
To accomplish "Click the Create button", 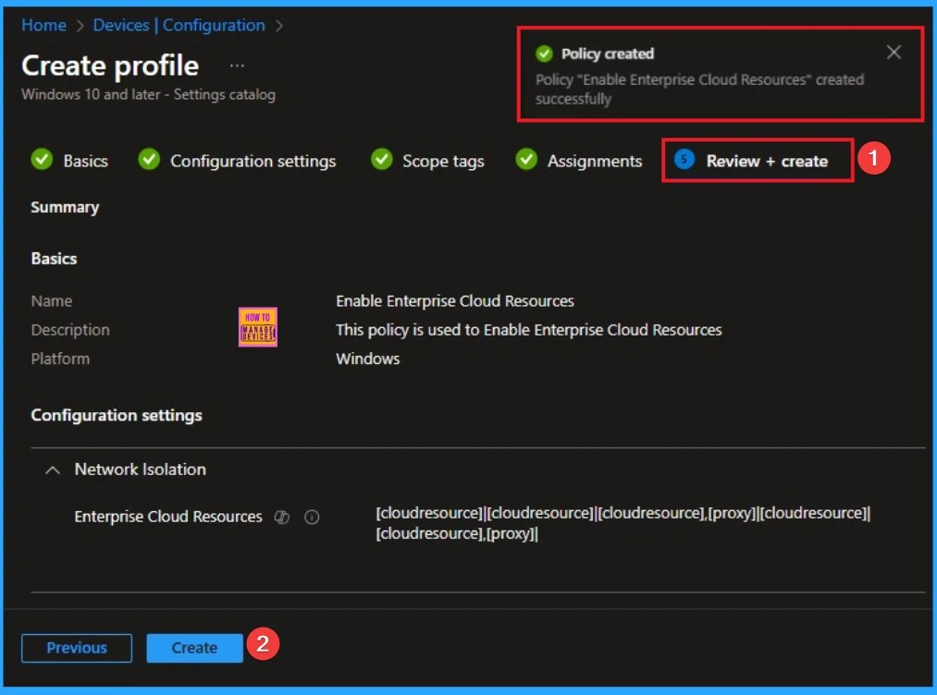I will point(194,647).
